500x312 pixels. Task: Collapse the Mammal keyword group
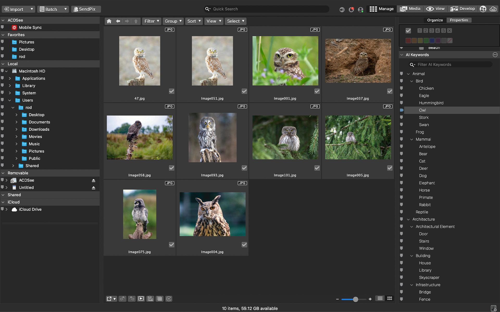(x=411, y=139)
